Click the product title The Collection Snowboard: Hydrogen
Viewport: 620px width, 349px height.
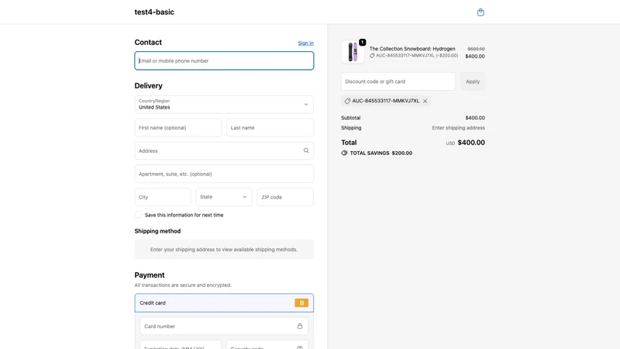(412, 49)
